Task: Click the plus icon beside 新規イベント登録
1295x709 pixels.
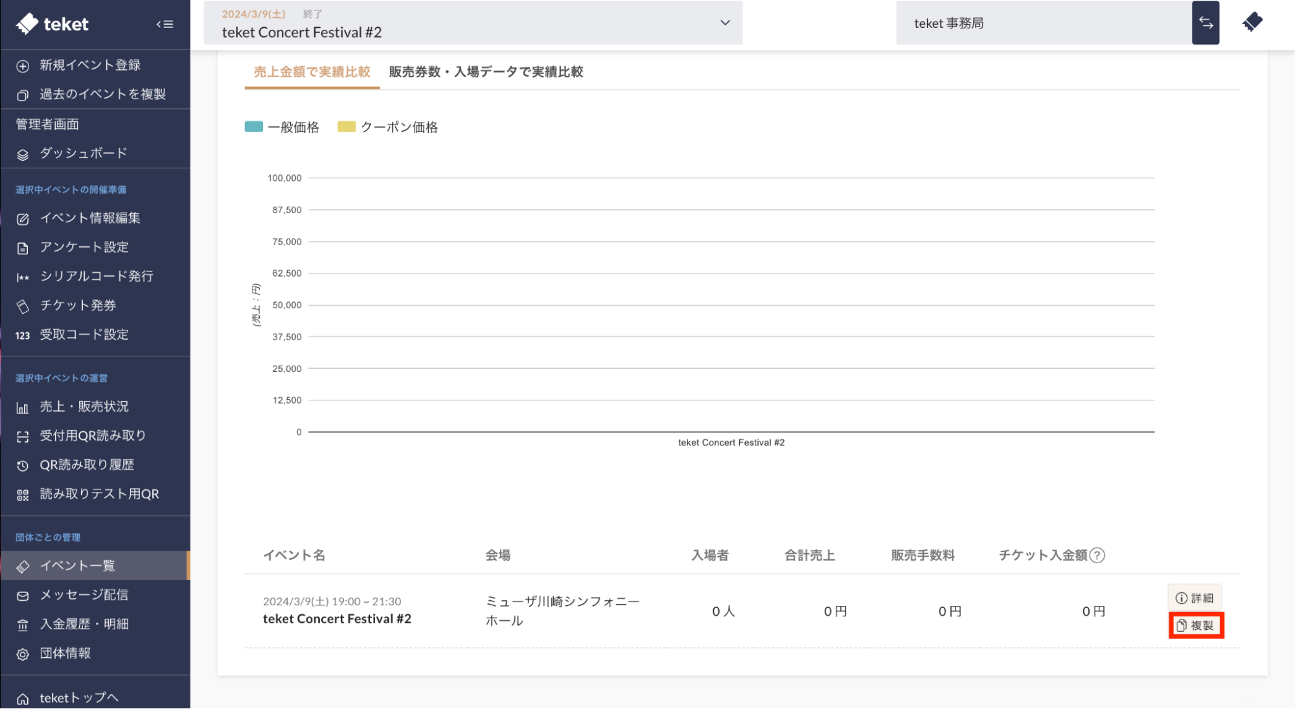Action: [x=23, y=65]
